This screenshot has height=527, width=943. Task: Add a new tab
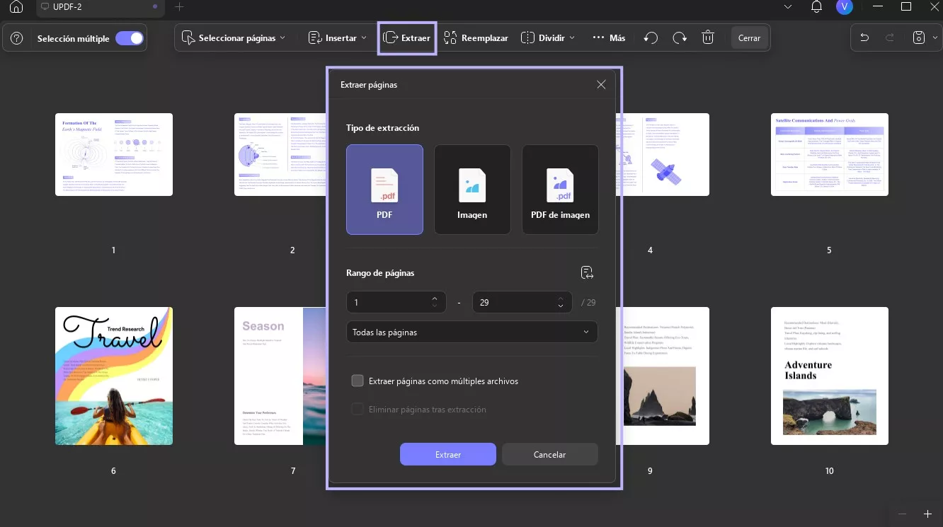pos(179,7)
